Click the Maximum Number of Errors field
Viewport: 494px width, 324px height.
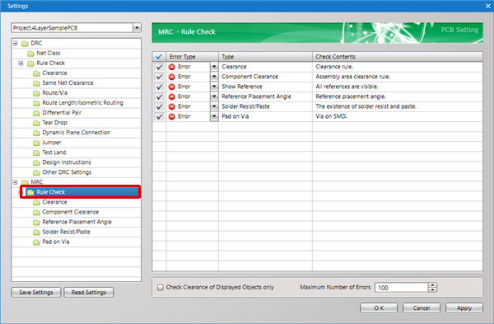tap(402, 288)
